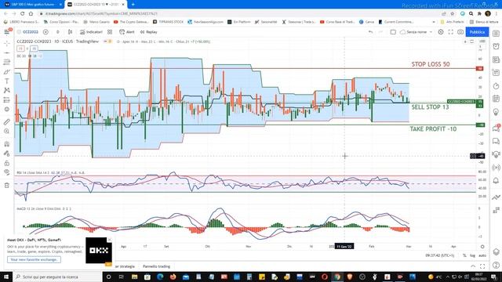
Task: Click the trash remove drawings icon
Action: (7, 185)
